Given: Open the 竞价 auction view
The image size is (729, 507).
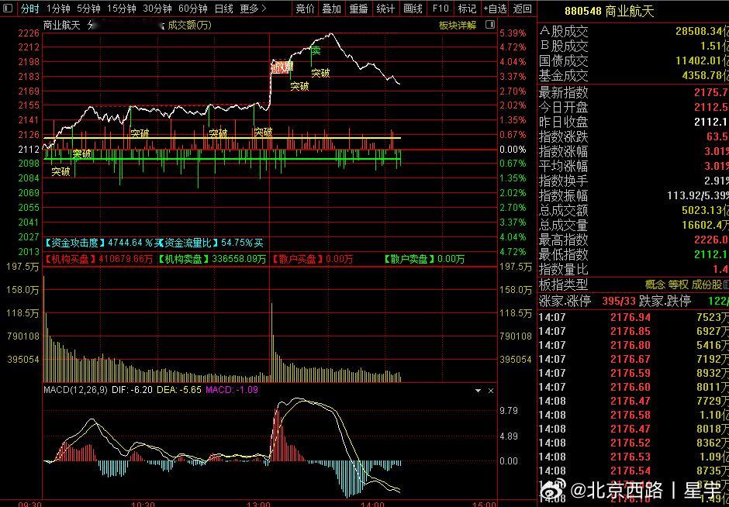Looking at the screenshot, I should click(x=305, y=9).
